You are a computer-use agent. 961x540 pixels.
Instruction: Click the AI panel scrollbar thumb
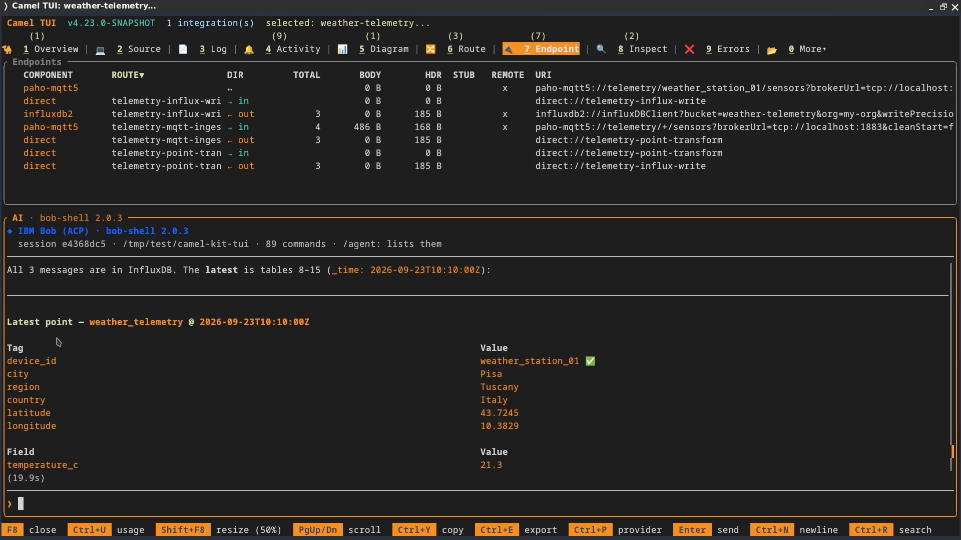[952, 451]
